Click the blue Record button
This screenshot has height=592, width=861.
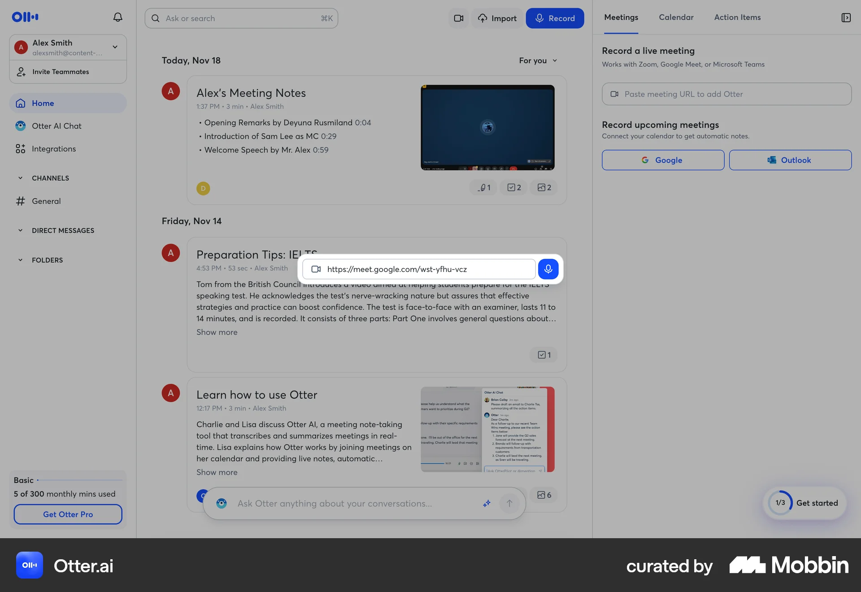point(555,18)
